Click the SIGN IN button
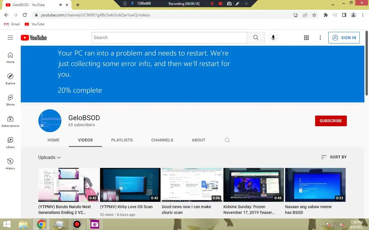The width and height of the screenshot is (369, 230). [344, 38]
